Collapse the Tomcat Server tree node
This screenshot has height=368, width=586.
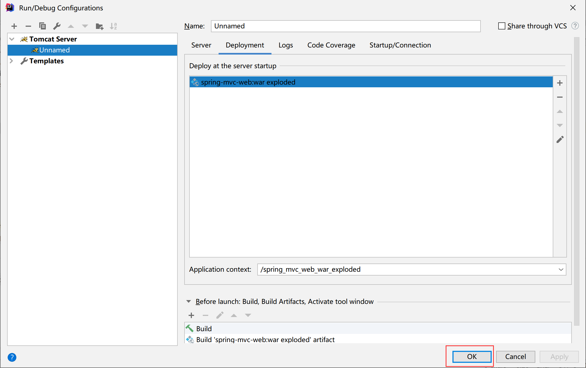pyautogui.click(x=12, y=39)
